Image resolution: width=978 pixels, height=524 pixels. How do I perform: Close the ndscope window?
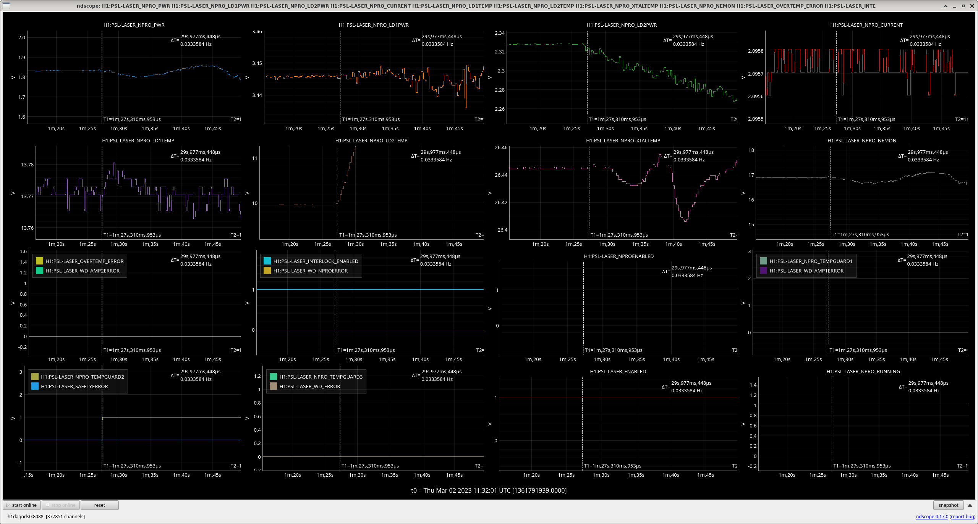tap(972, 6)
